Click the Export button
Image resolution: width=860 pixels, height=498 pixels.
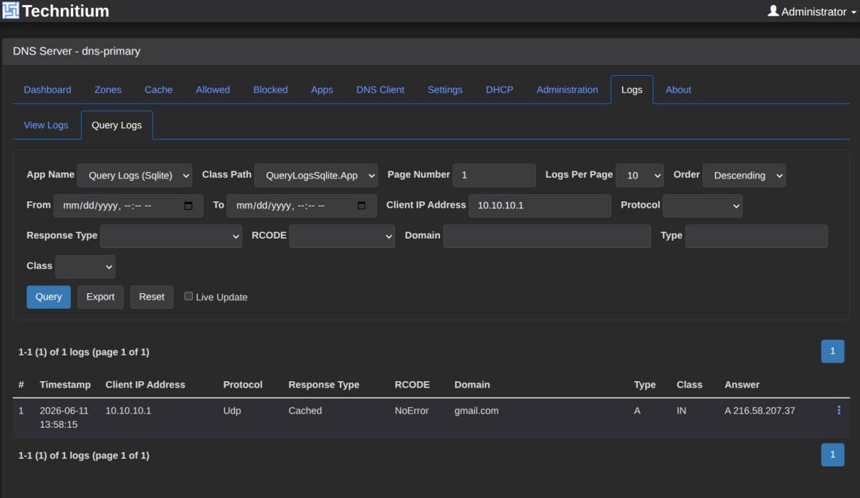pos(100,297)
